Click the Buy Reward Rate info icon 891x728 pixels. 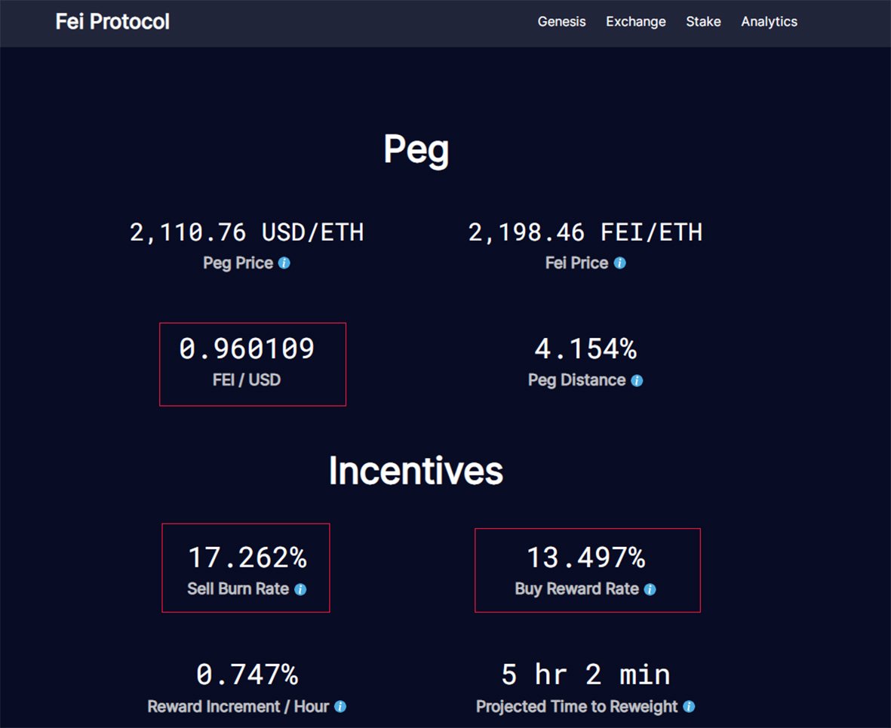[650, 589]
